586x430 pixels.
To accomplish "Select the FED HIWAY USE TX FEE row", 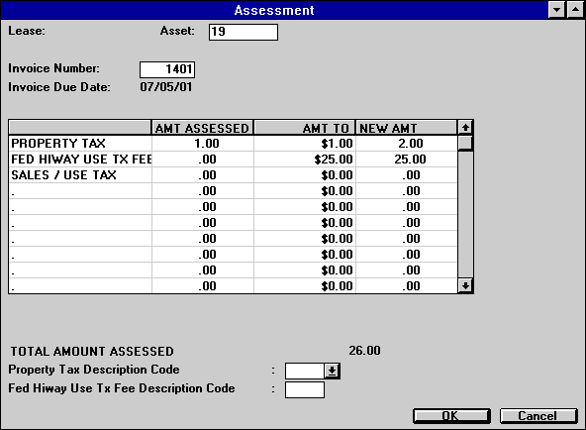I will tap(80, 160).
